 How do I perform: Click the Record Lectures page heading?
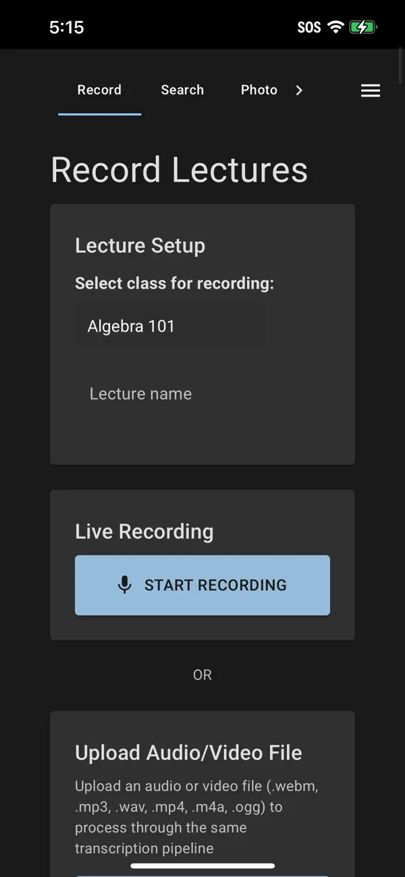tap(180, 170)
